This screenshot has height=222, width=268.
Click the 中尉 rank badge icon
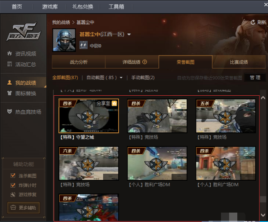83,45
